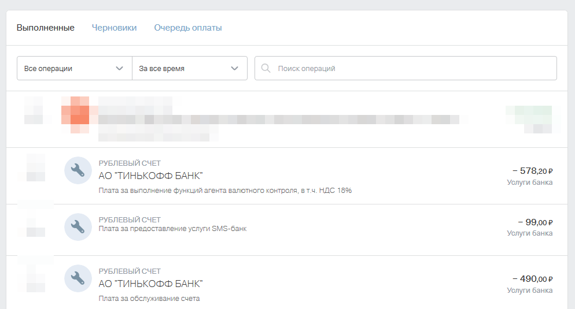
Task: Click the orange icon in the first operation
Action: (75, 114)
